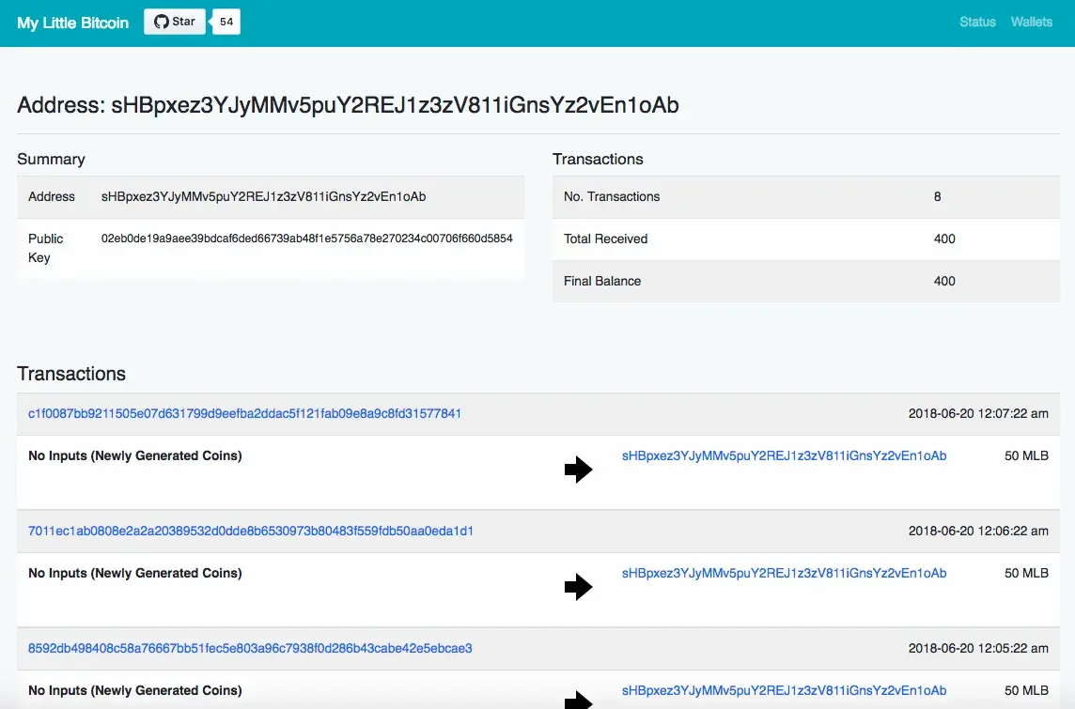Open the My Little Bitcoin home link

click(72, 23)
